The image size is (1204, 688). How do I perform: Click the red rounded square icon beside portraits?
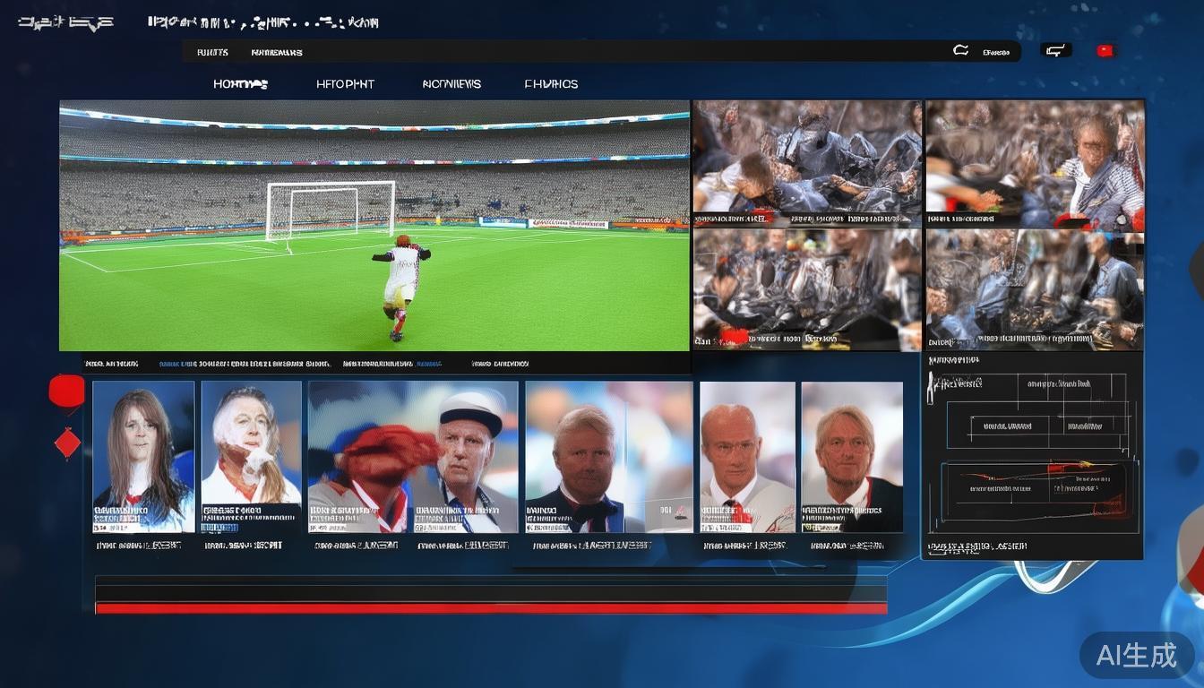click(66, 391)
